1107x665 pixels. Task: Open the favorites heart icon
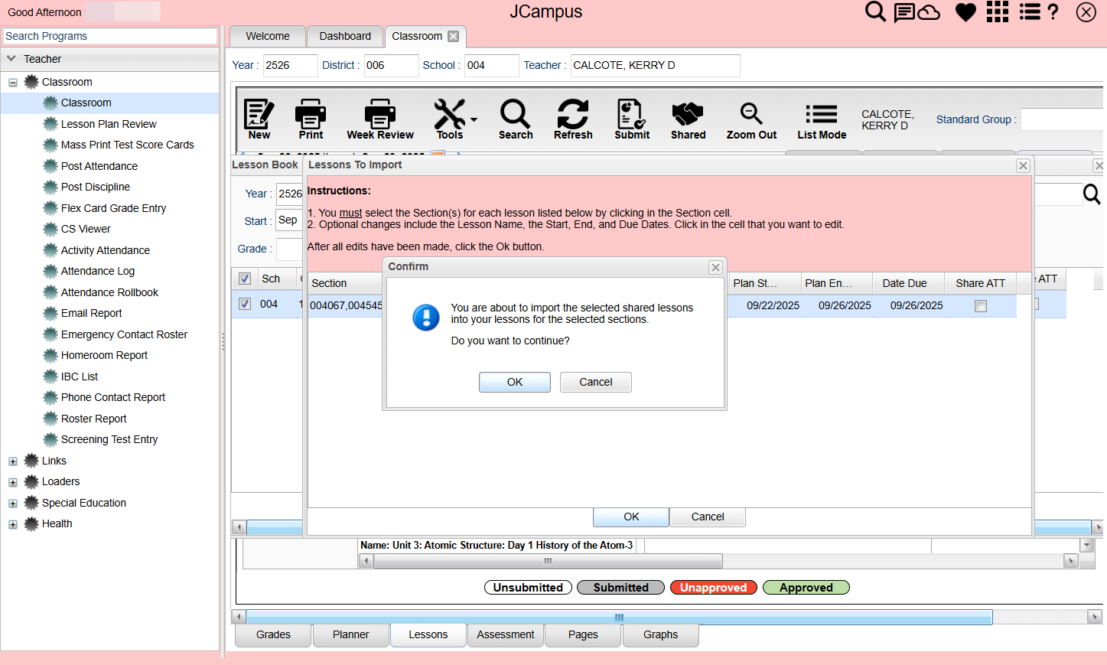pyautogui.click(x=965, y=12)
